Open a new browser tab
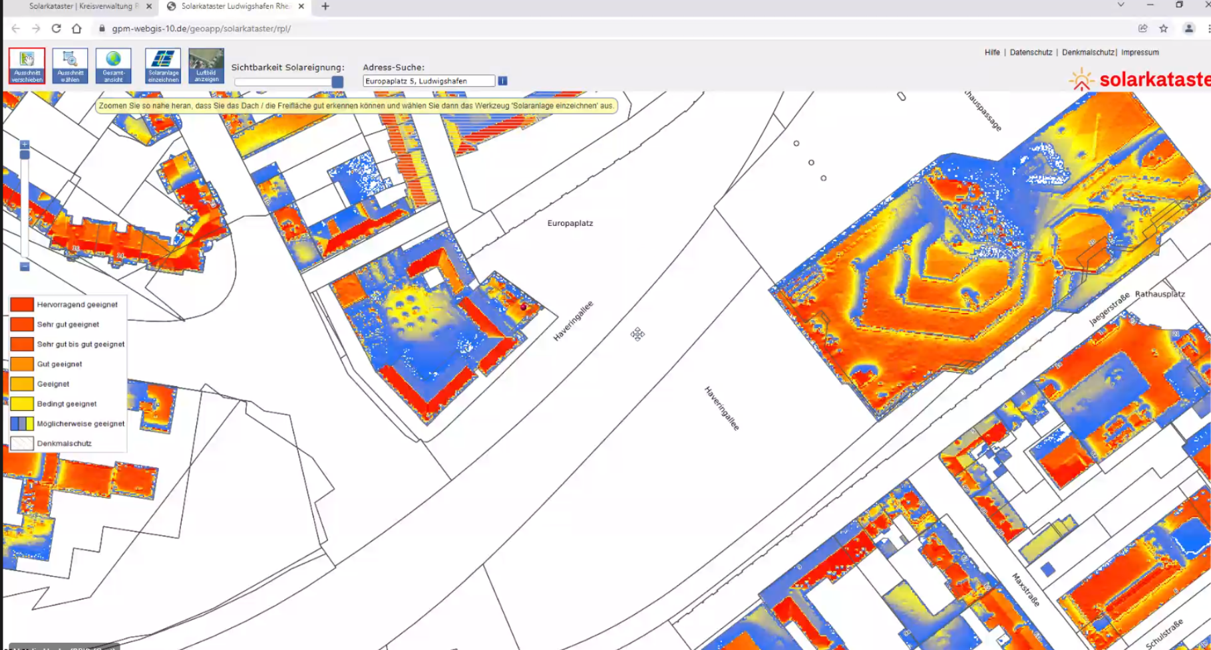This screenshot has width=1211, height=650. (325, 7)
